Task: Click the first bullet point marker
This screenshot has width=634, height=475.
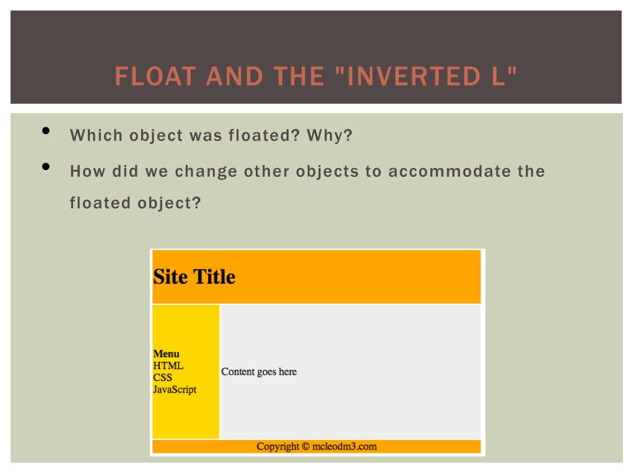Action: (46, 131)
